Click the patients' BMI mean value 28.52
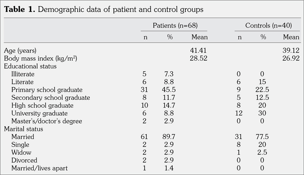The width and height of the screenshot is (304, 175). 199,58
